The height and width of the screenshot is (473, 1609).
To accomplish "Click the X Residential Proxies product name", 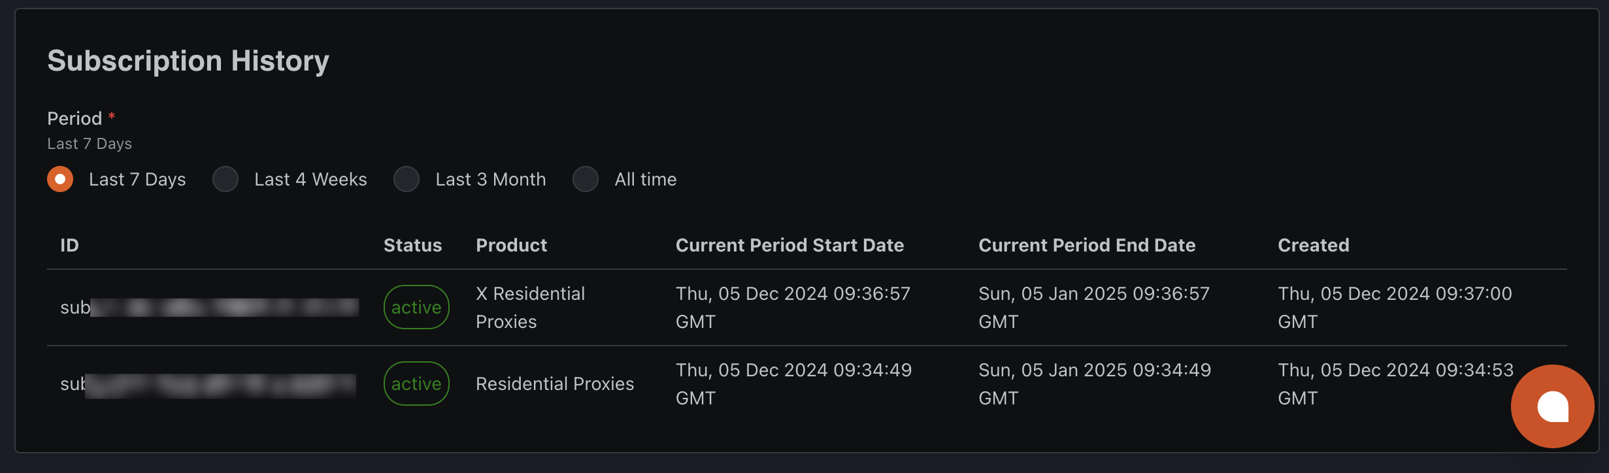I will [x=530, y=307].
